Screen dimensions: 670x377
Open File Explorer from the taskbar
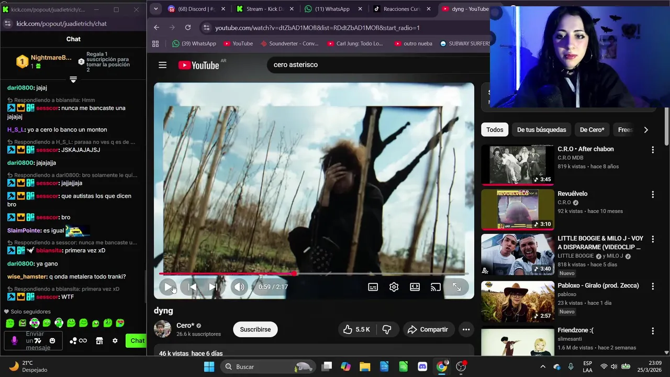pyautogui.click(x=365, y=367)
